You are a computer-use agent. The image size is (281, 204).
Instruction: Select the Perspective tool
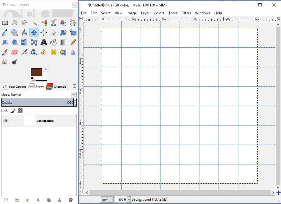15,42
